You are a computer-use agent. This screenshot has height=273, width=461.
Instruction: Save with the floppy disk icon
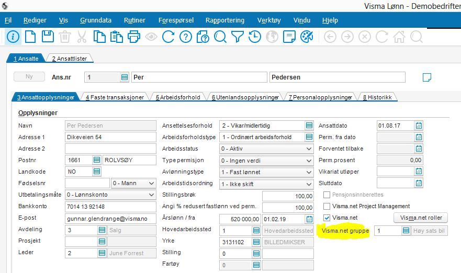click(48, 37)
